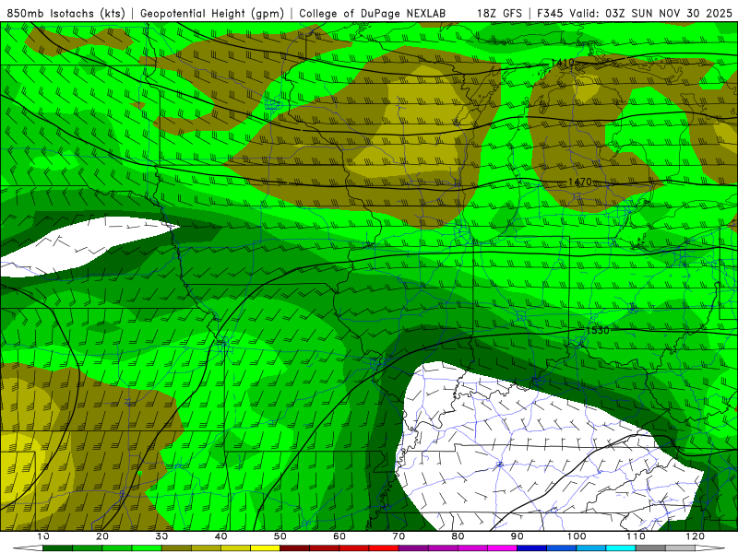Click the legend value 30
Viewport: 738px width, 553px height.
coord(161,536)
